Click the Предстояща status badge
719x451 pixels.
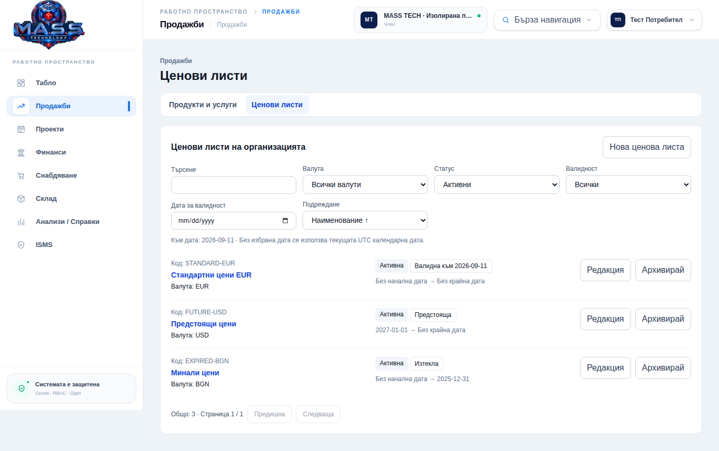pyautogui.click(x=433, y=315)
